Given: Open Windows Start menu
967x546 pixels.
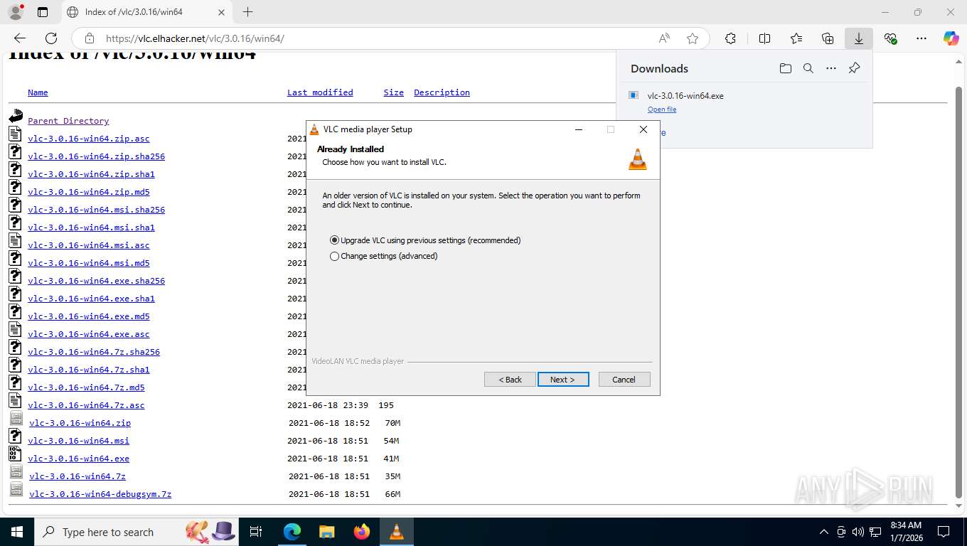Looking at the screenshot, I should (x=16, y=532).
